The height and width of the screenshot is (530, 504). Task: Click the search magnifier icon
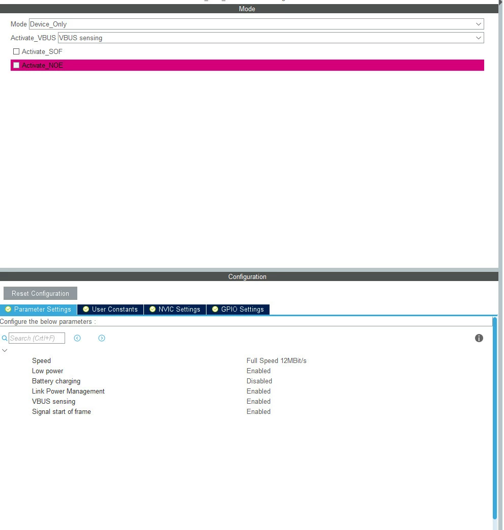[5, 338]
